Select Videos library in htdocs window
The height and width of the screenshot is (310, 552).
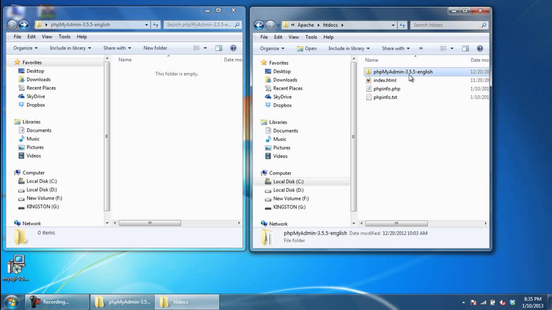pos(280,156)
